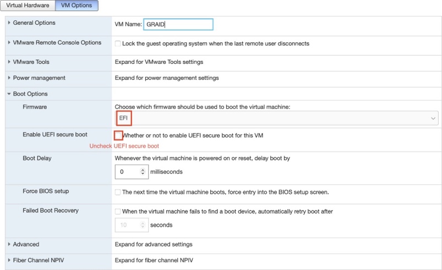Screen dimensions: 442x270
Task: Check the Force BIOS setup checkbox
Action: pyautogui.click(x=118, y=193)
